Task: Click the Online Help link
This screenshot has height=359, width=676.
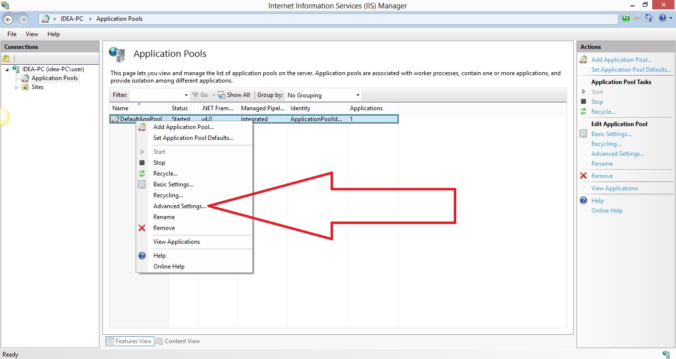Action: [607, 210]
